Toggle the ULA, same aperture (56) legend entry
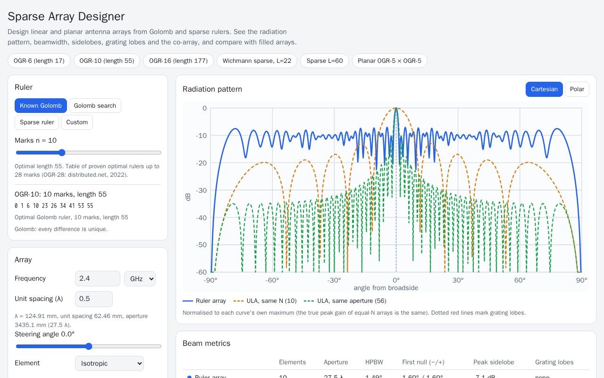Viewport: 604px width, 378px height. (345, 301)
